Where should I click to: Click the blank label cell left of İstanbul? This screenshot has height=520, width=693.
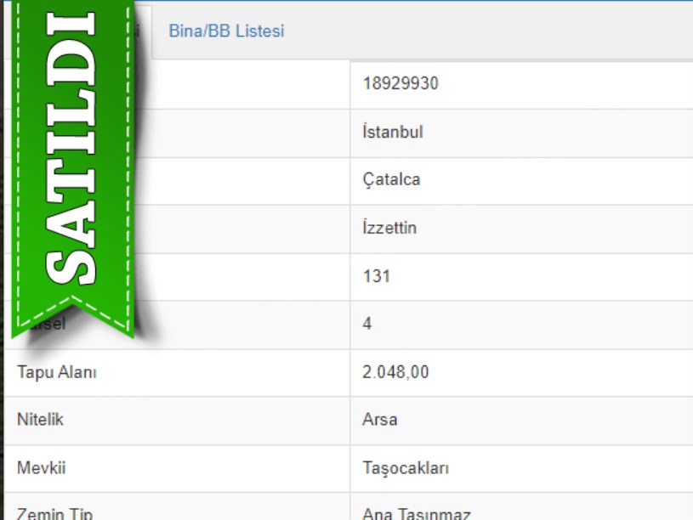click(247, 132)
